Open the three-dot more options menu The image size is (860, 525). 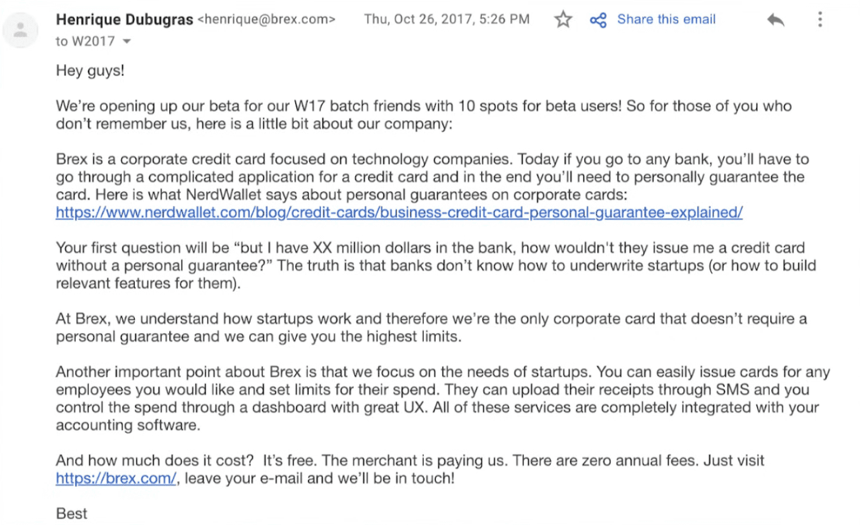pyautogui.click(x=820, y=20)
